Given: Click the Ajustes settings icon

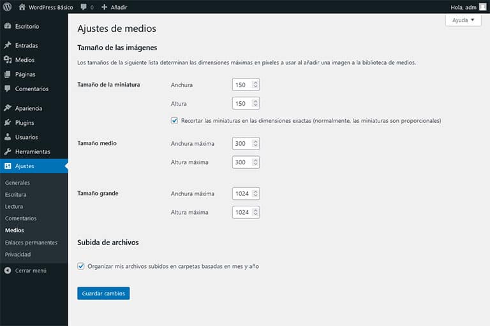Looking at the screenshot, I should click(8, 166).
